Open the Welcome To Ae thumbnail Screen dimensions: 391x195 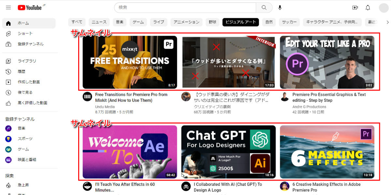click(130, 152)
